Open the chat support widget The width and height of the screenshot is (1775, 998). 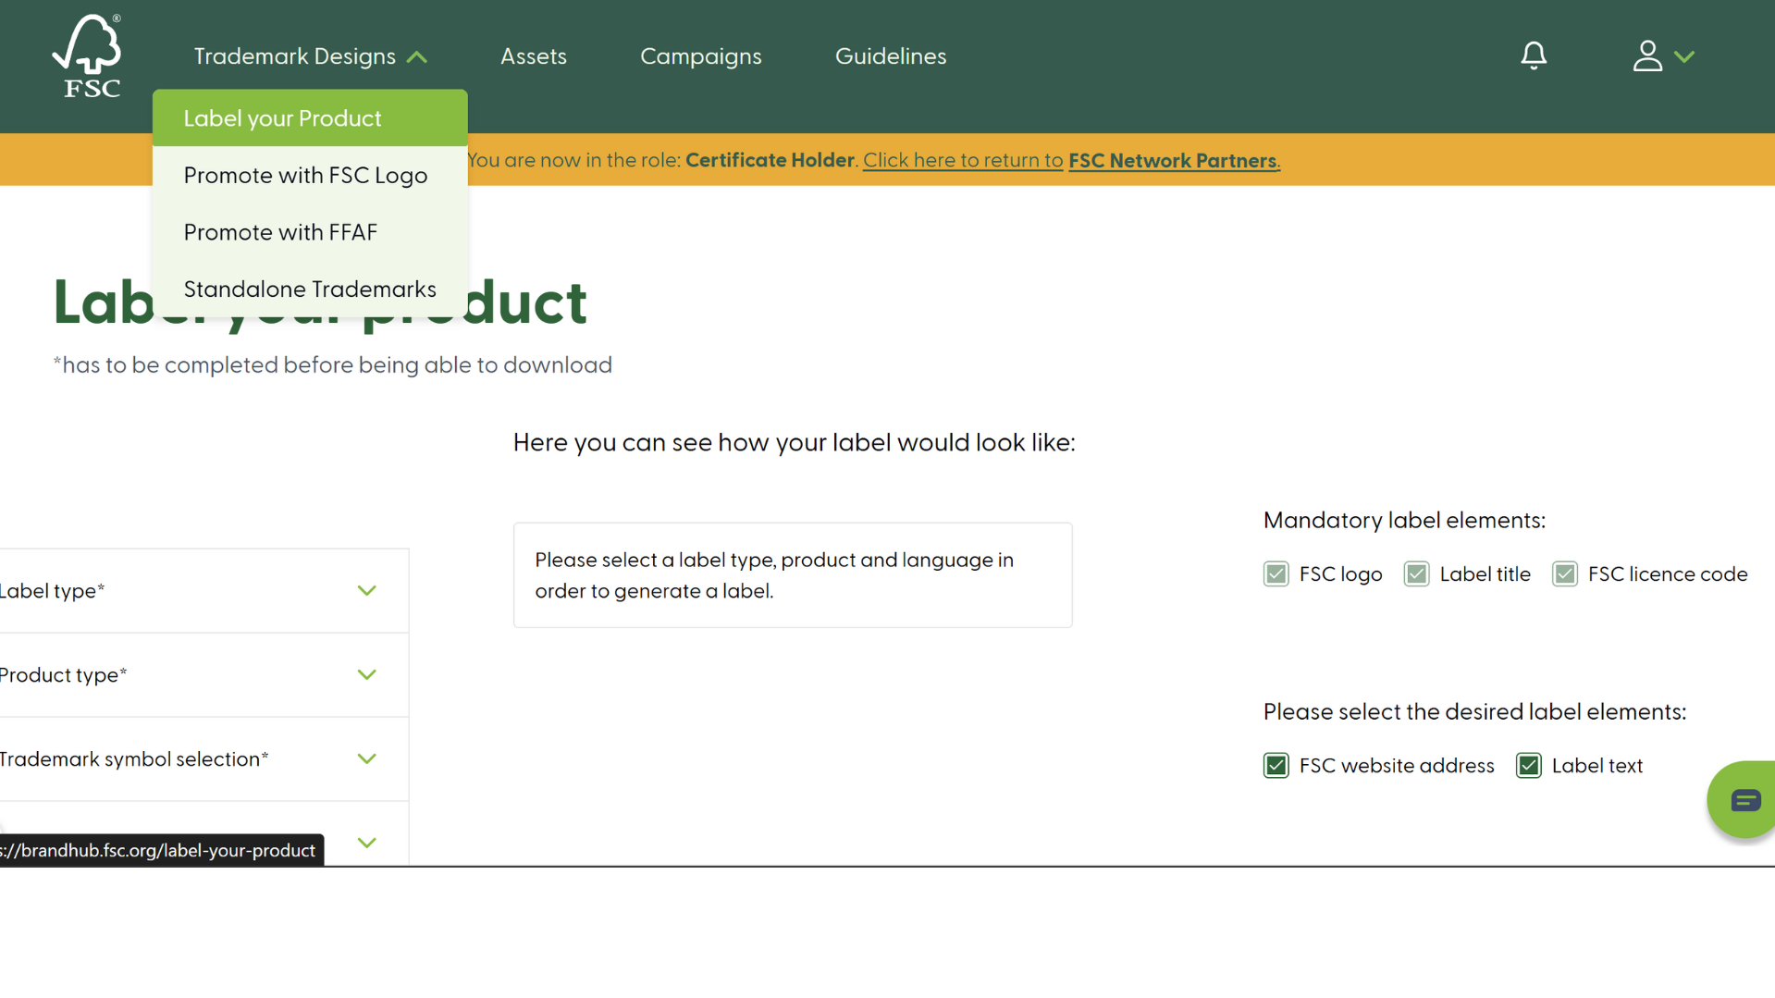1744,800
